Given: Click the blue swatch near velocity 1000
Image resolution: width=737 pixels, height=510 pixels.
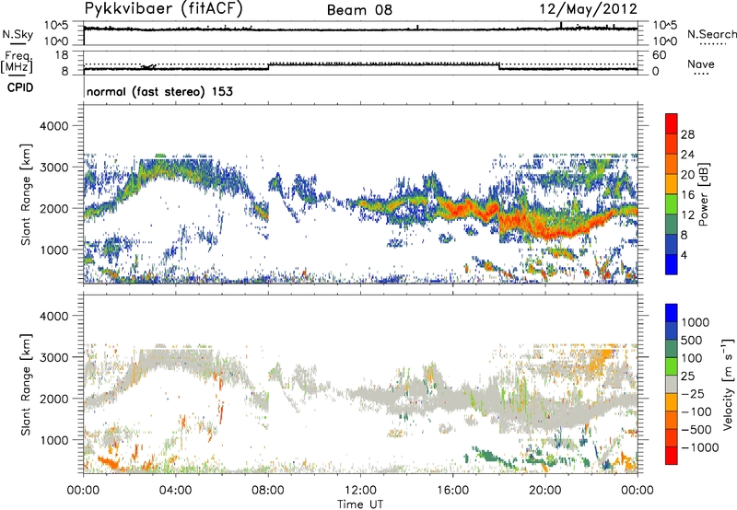Looking at the screenshot, I should (x=672, y=313).
